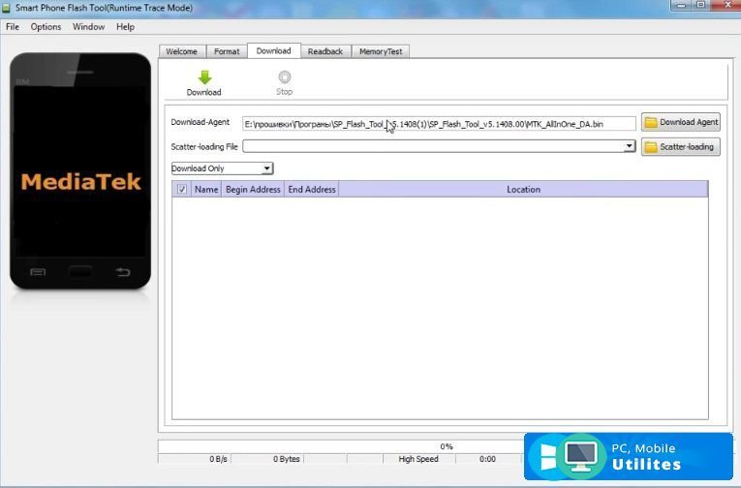Click the End Address column header

[x=312, y=189]
